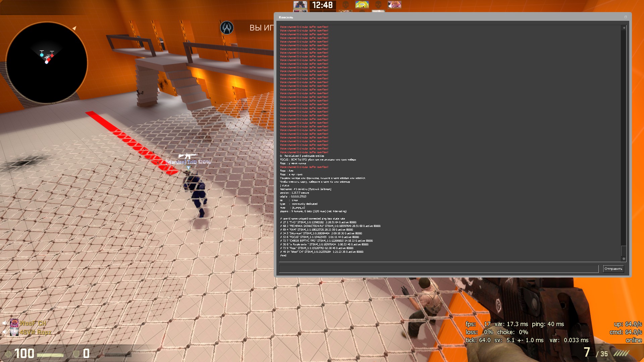Click the Консоль title bar label
Screen dimensions: 644x362
pyautogui.click(x=286, y=17)
